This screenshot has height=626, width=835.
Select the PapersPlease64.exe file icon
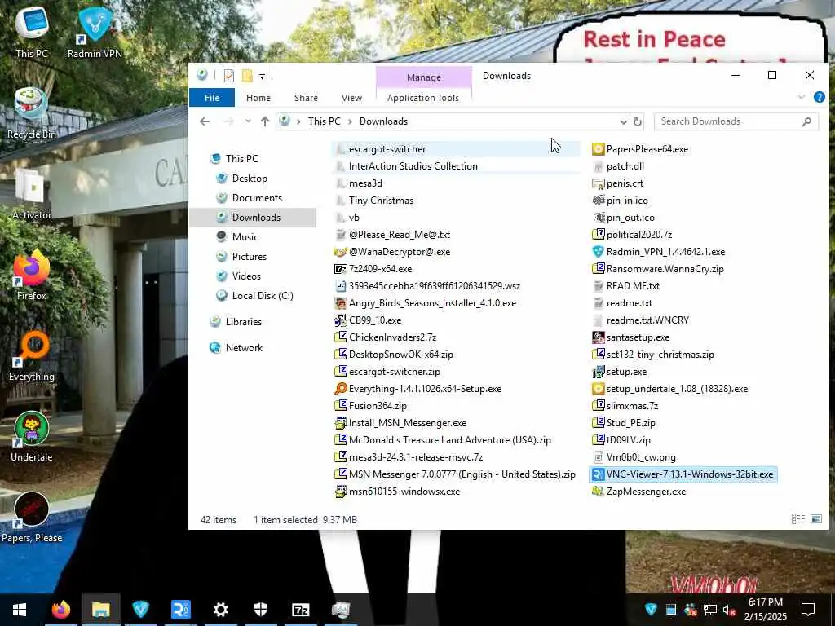pos(598,149)
